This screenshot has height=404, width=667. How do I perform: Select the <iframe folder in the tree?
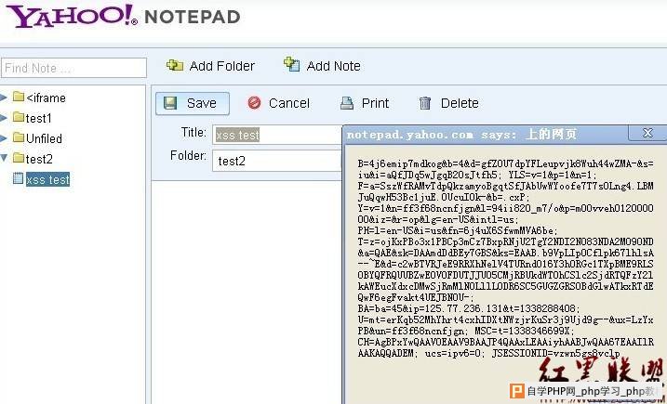point(46,98)
